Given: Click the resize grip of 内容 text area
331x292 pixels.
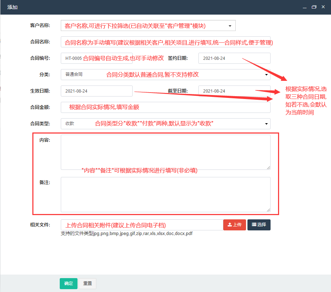Looking at the screenshot, I should tap(268, 168).
